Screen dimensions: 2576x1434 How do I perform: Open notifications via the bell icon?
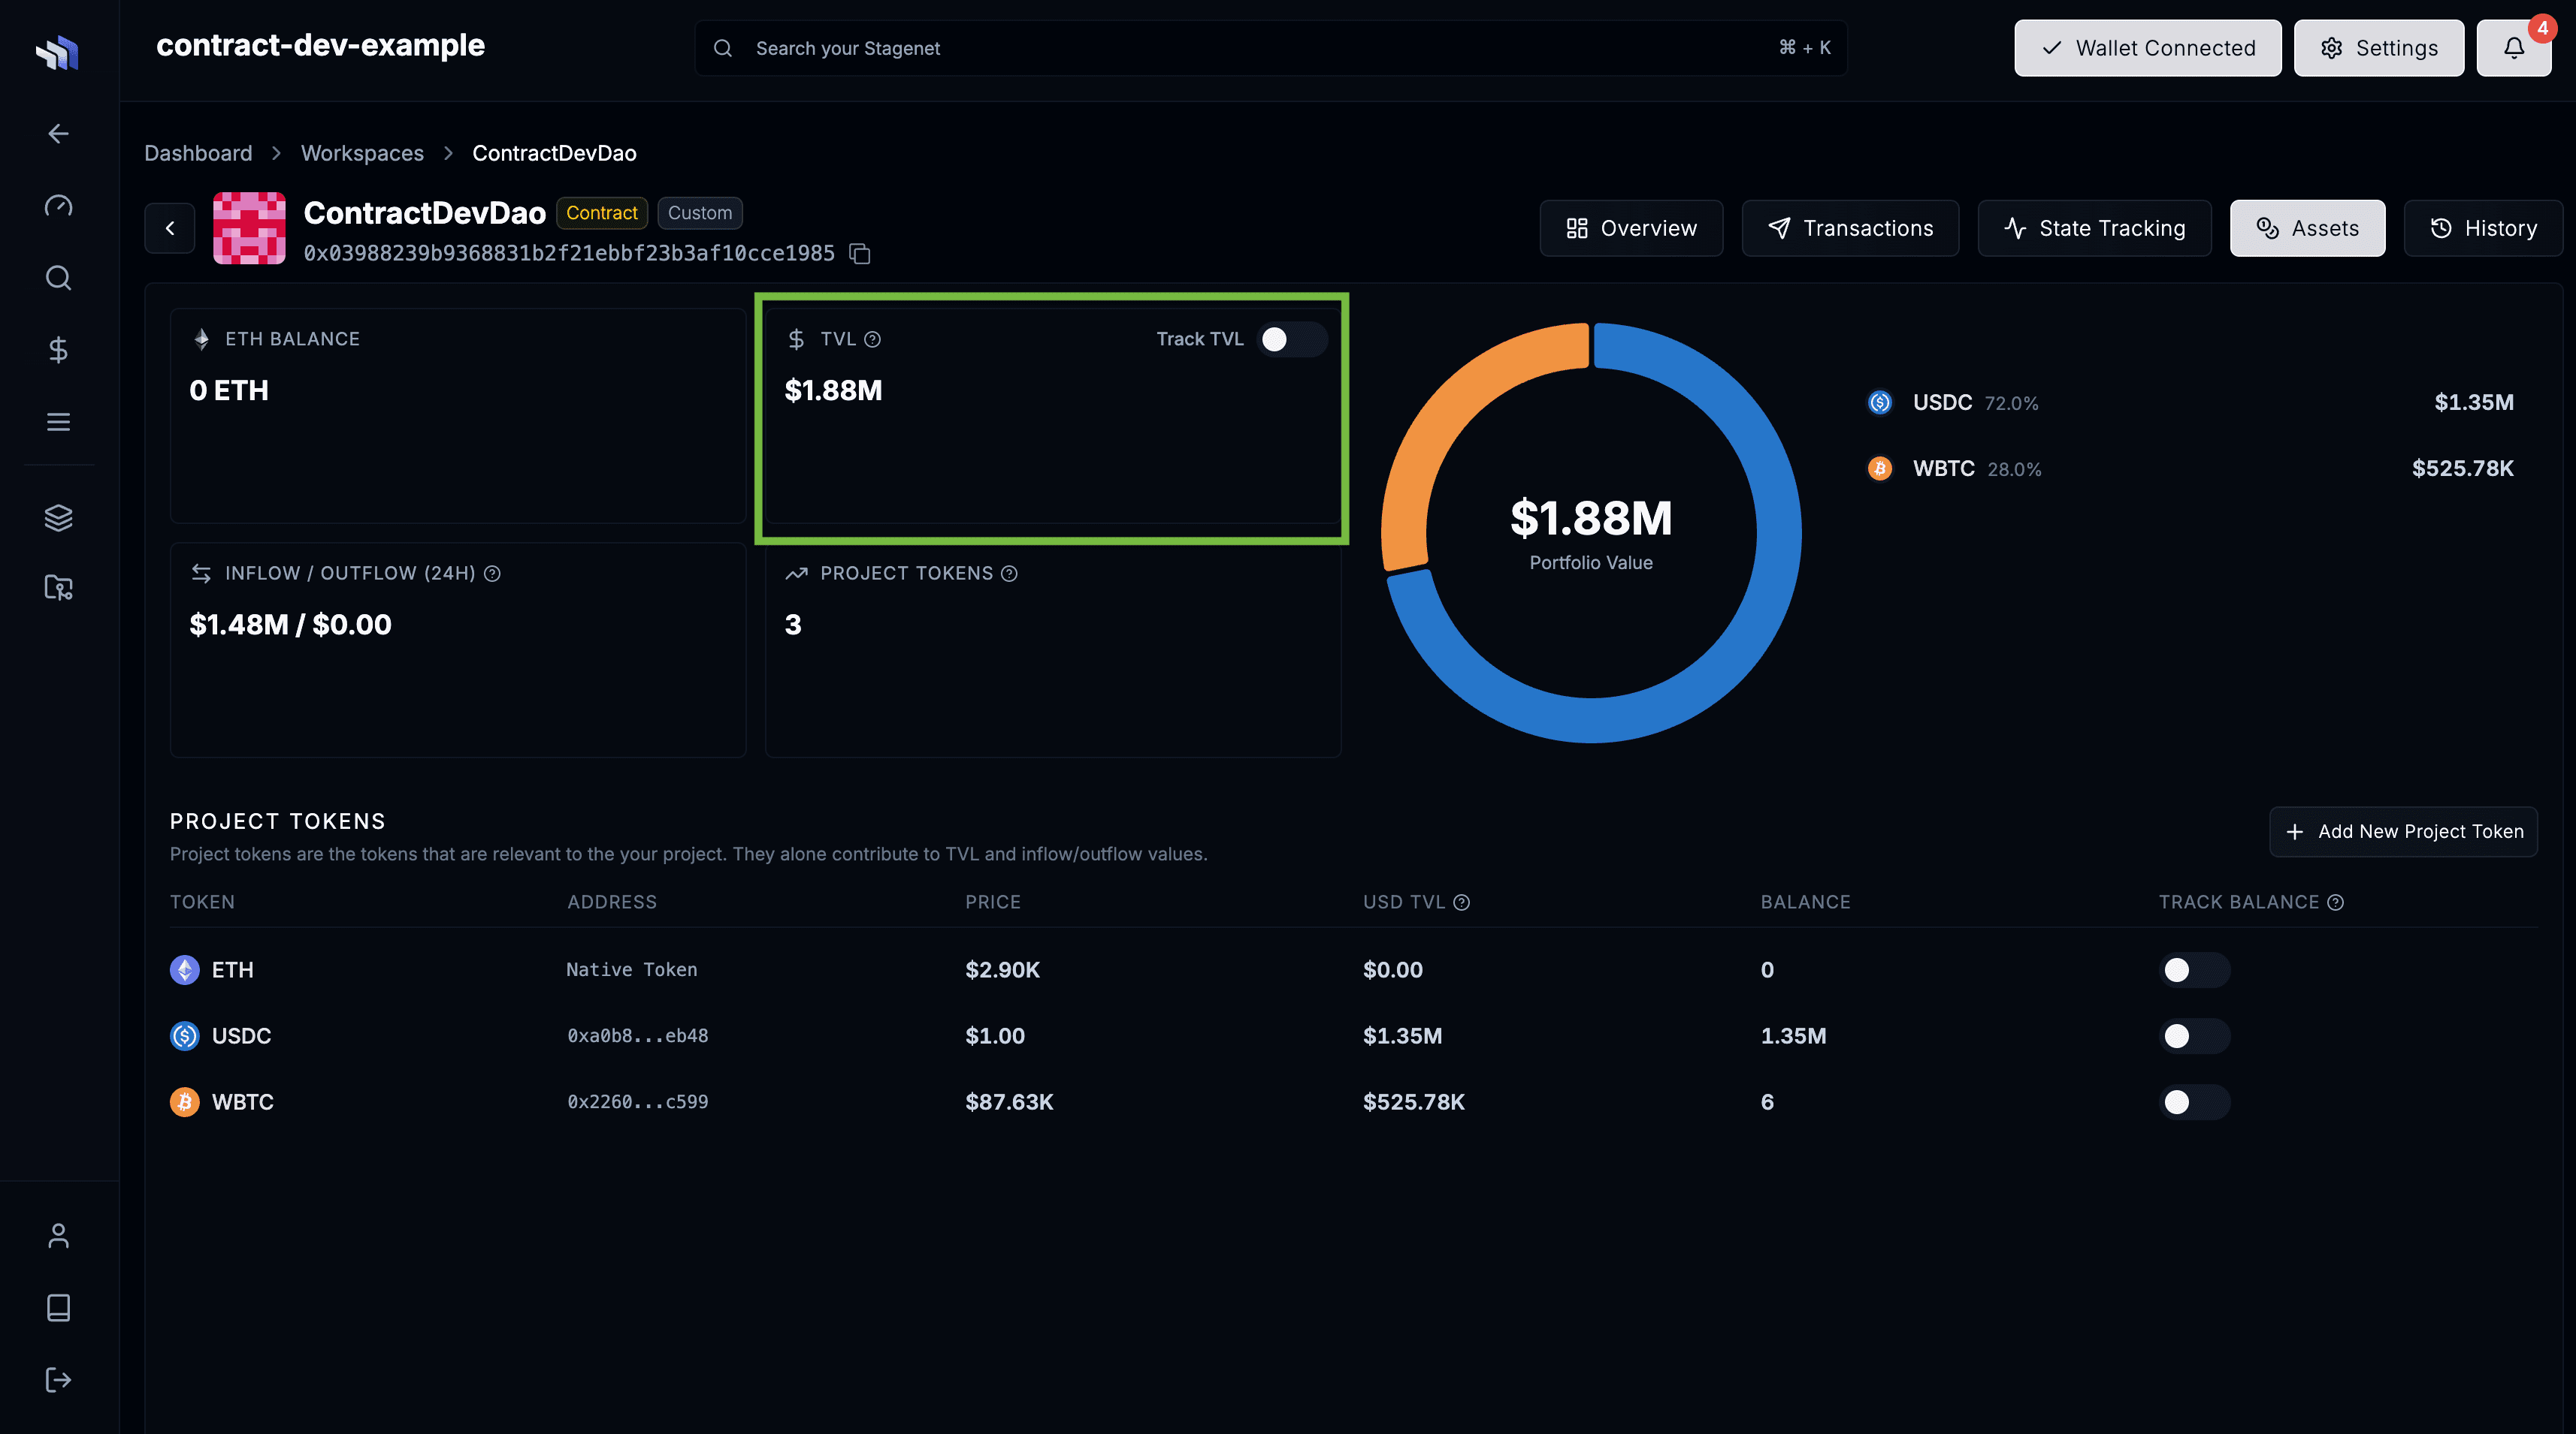[2514, 47]
